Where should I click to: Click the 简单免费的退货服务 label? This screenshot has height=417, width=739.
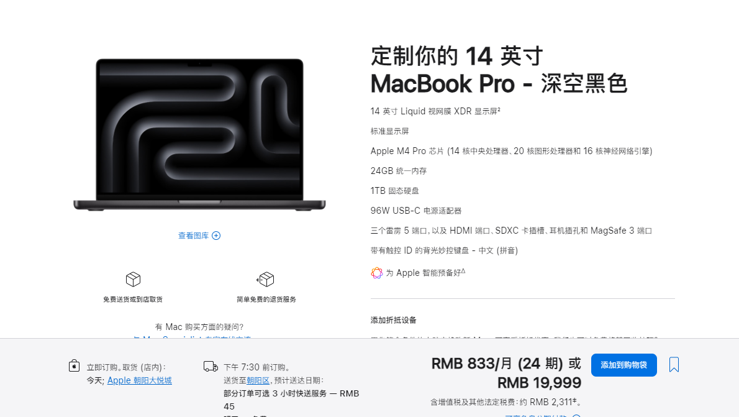click(266, 300)
